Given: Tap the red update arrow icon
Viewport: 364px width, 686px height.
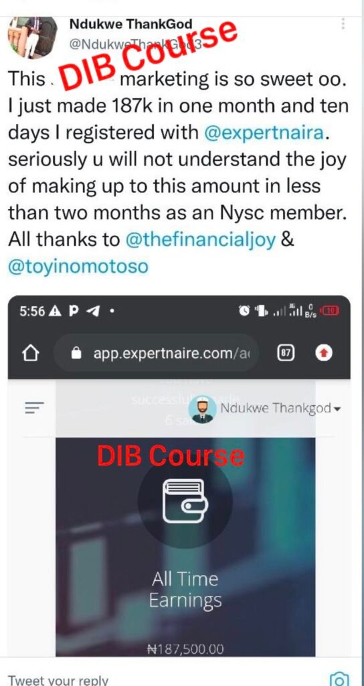Looking at the screenshot, I should [325, 353].
